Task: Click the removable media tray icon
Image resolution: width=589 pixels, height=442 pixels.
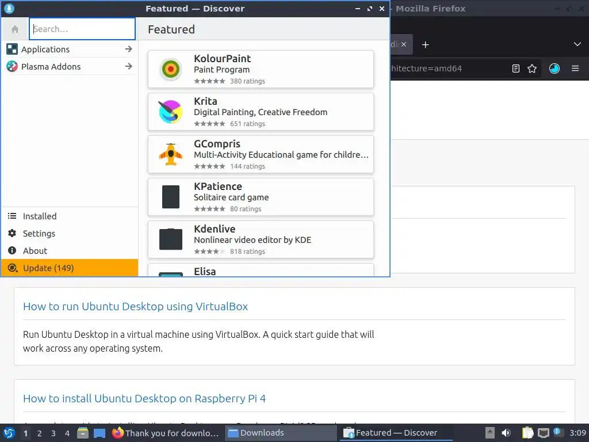Action: point(489,433)
